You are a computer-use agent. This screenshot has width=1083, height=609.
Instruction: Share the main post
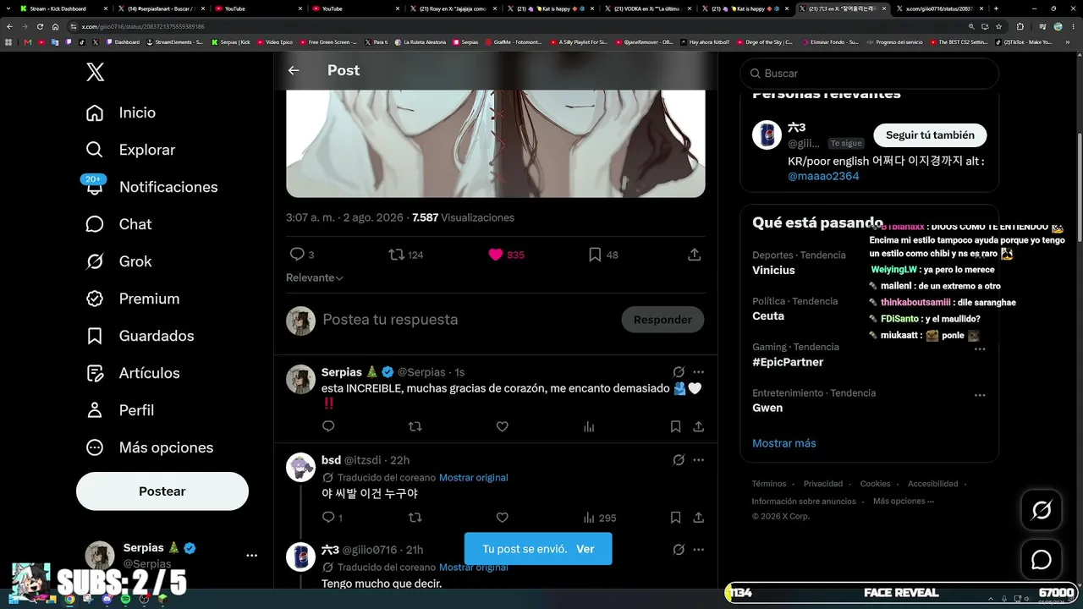coord(694,255)
